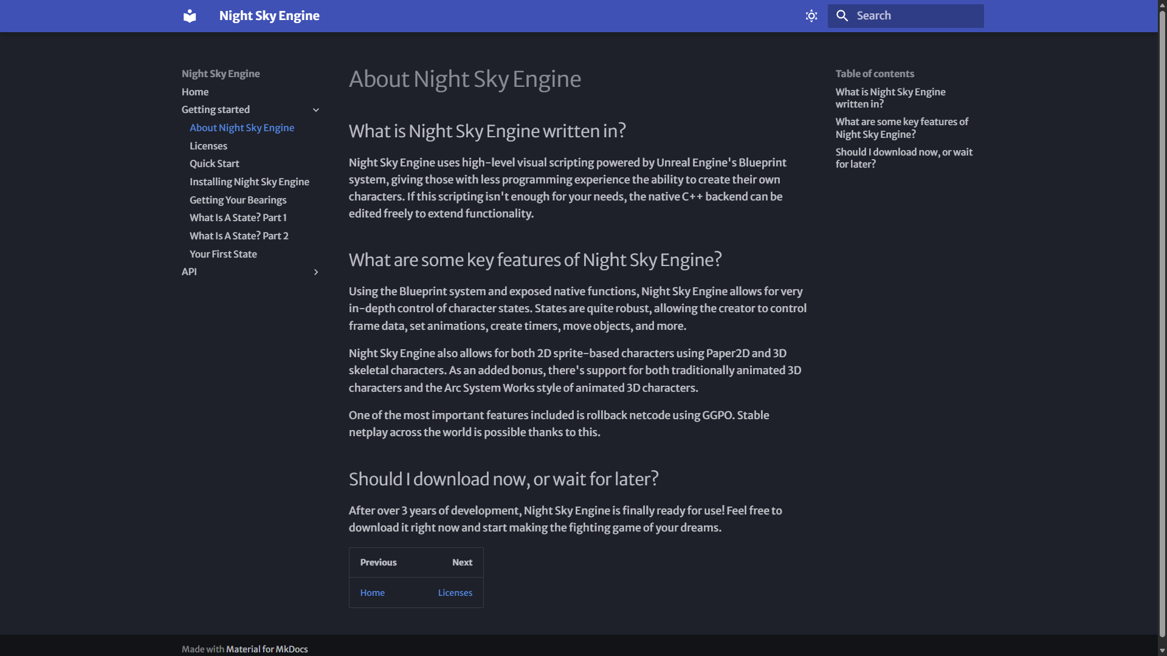Open the Home sidebar item

click(195, 92)
